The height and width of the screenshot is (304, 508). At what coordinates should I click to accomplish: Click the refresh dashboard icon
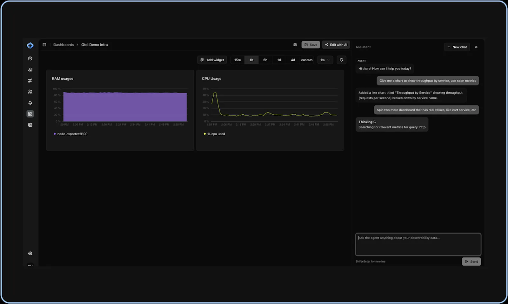pyautogui.click(x=342, y=60)
